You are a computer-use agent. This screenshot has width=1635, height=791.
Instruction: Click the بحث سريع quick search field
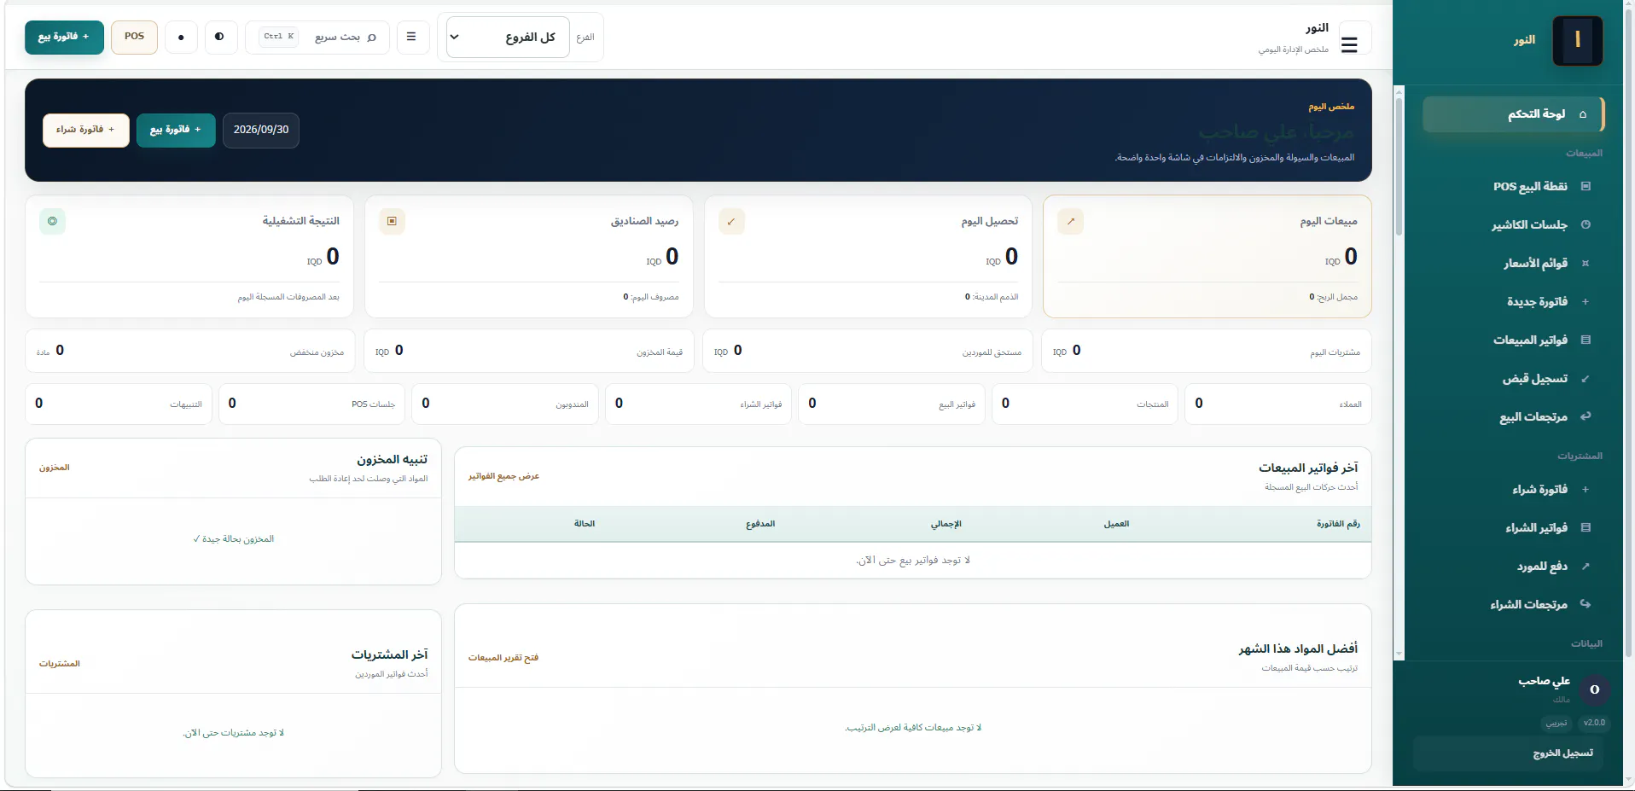tap(318, 37)
